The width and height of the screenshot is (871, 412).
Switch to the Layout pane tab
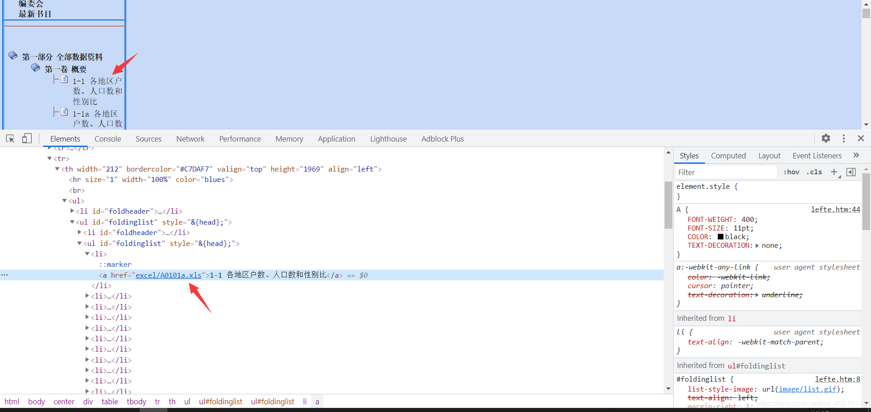coord(769,156)
